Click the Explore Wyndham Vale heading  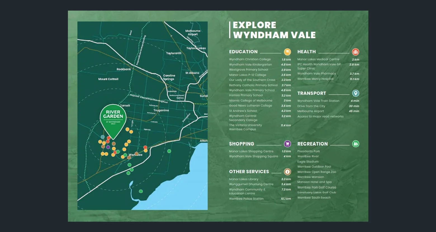point(274,30)
